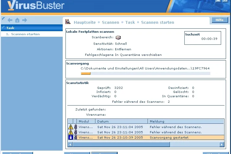Image resolution: width=231 pixels, height=154 pixels.
Task: Choose '1. Scannen starten' in sidebar
Action: pyautogui.click(x=32, y=34)
